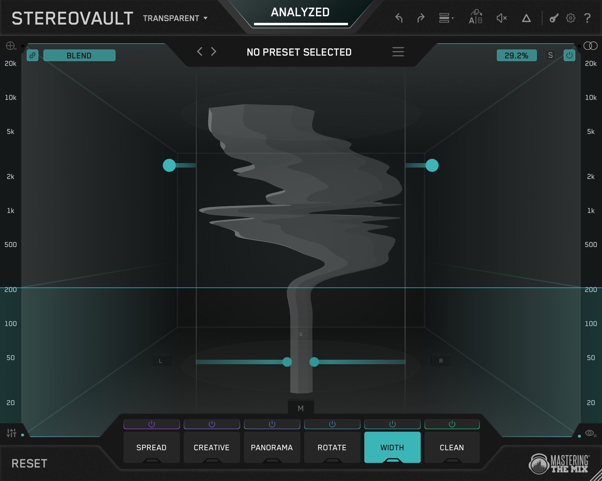This screenshot has width=602, height=481.
Task: Click the Mastering The Mix logo
Action: pyautogui.click(x=559, y=463)
